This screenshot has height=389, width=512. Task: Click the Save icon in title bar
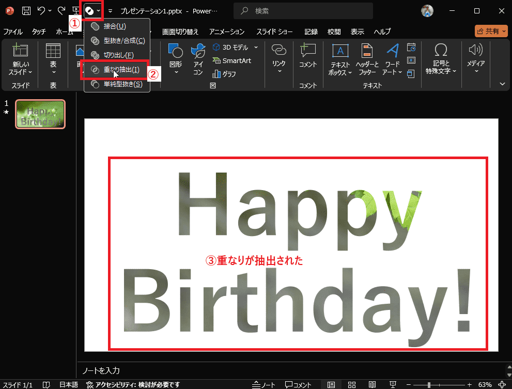(26, 10)
